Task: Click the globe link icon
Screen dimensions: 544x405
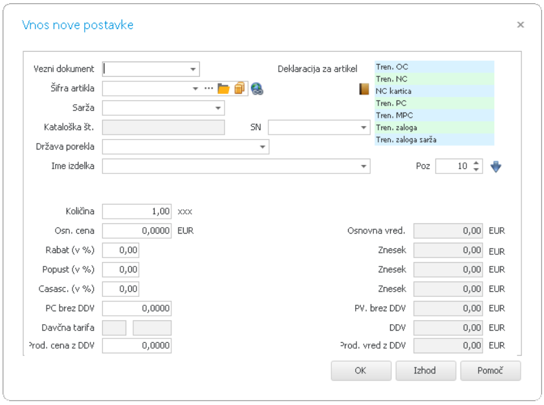Action: (257, 89)
